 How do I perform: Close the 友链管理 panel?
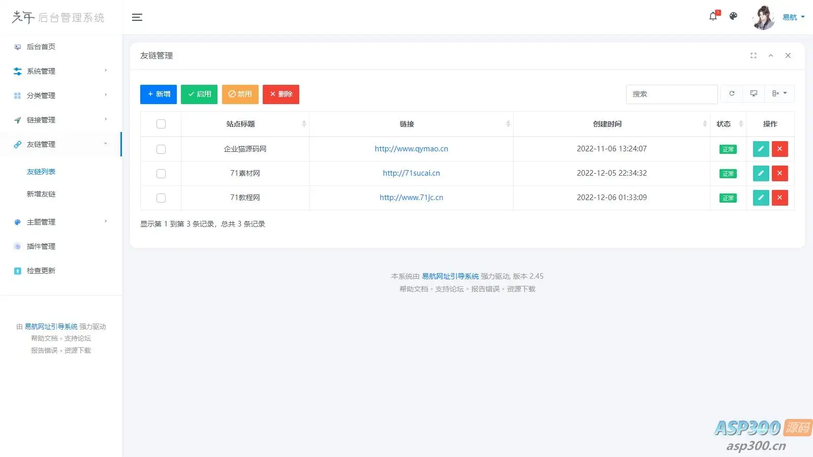click(x=788, y=56)
